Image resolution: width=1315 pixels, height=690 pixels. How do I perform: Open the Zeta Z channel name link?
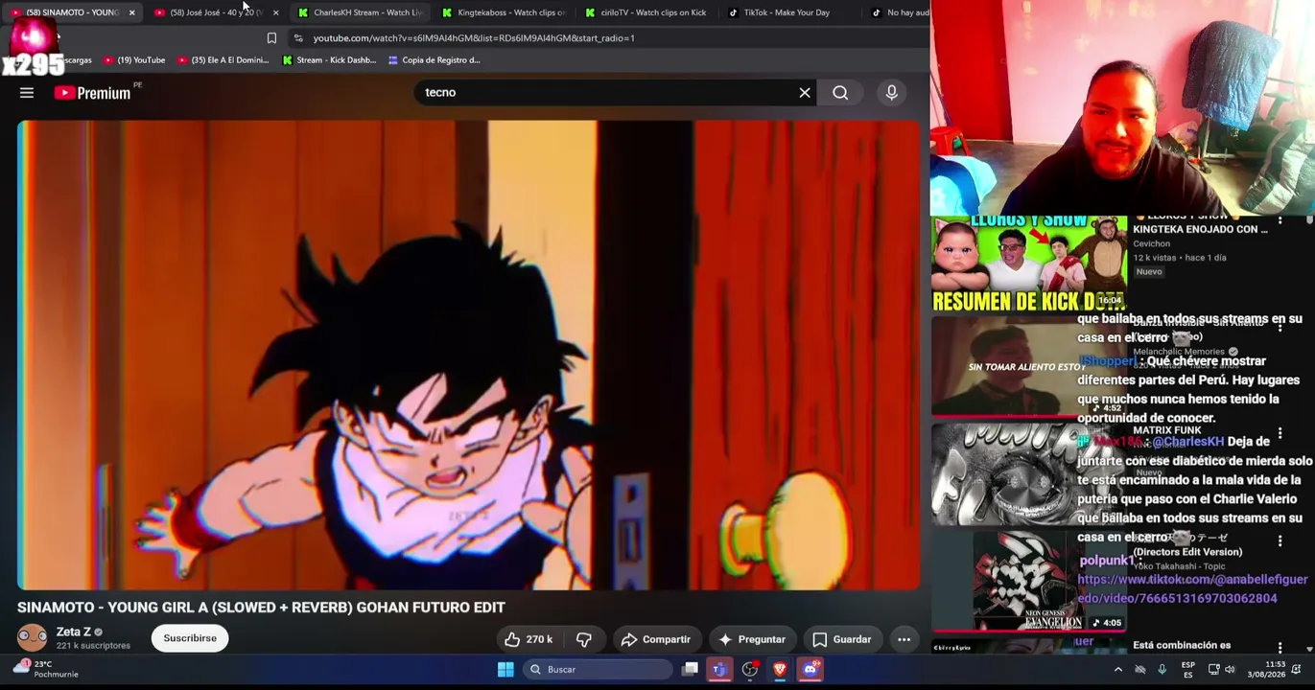click(74, 632)
